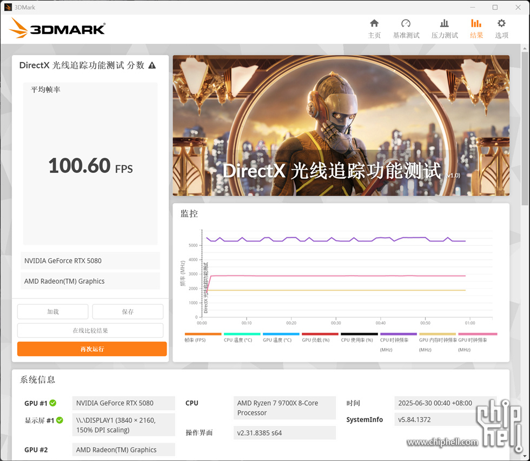The width and height of the screenshot is (530, 461).
Task: Click the DirectX 光线追踪功能测试 分数 title
Action: [82, 65]
